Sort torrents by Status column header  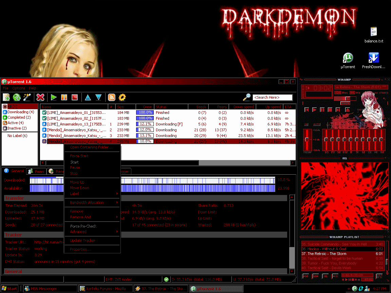click(x=171, y=106)
